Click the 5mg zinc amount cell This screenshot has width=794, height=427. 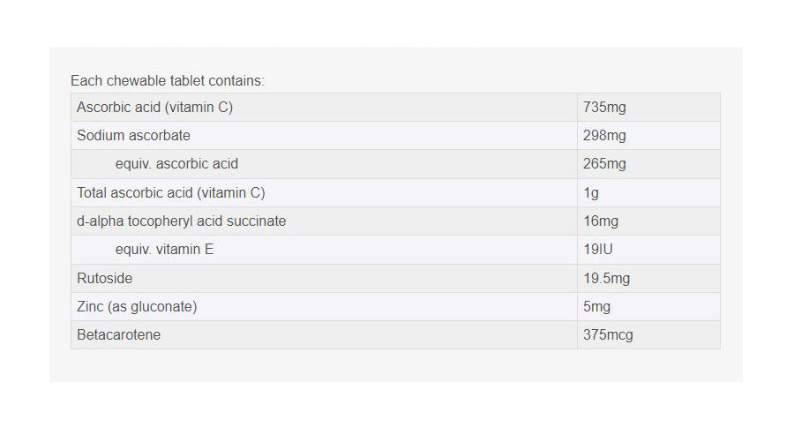click(x=596, y=306)
